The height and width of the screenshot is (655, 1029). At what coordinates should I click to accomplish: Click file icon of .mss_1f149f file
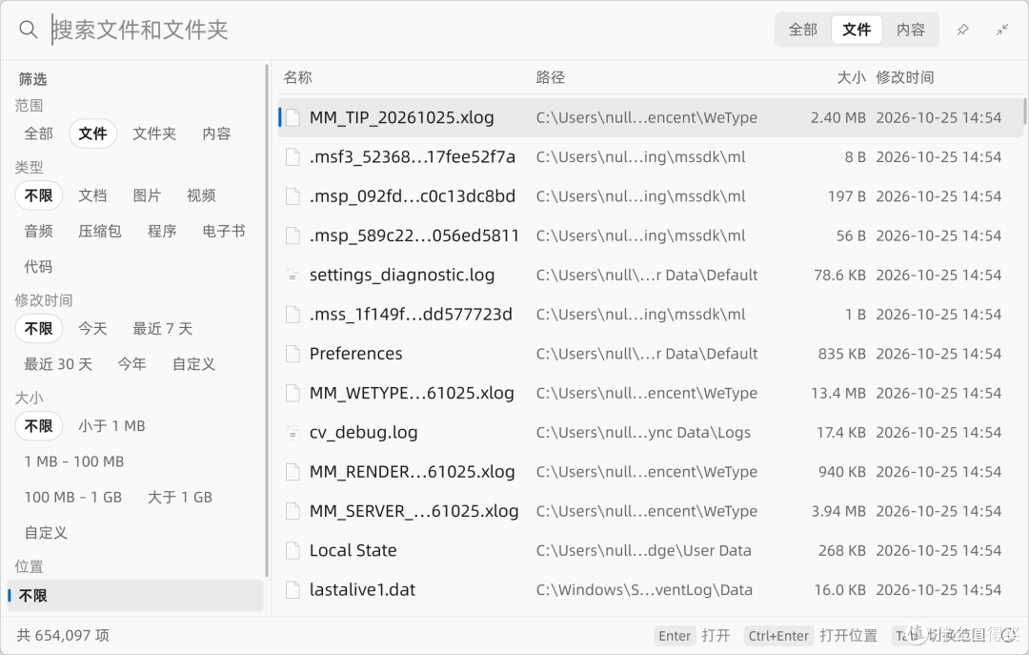[x=293, y=315]
